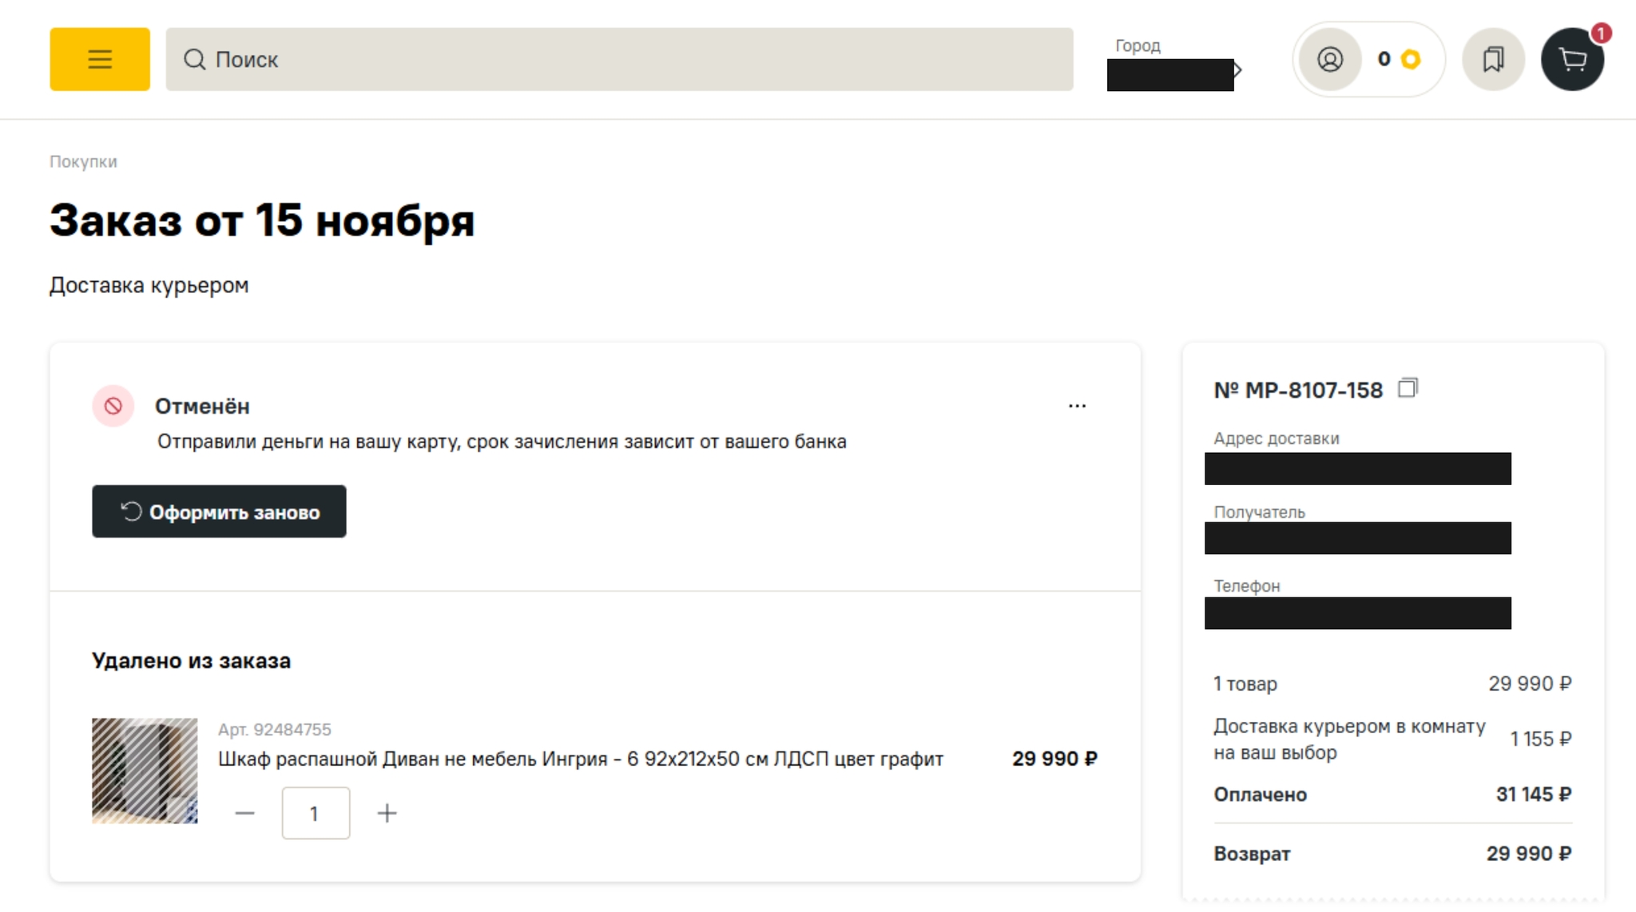The width and height of the screenshot is (1636, 912).
Task: Go to the Покупки breadcrumb link
Action: click(83, 161)
